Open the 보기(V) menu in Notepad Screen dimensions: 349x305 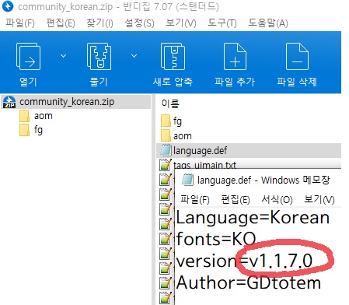coord(319,200)
